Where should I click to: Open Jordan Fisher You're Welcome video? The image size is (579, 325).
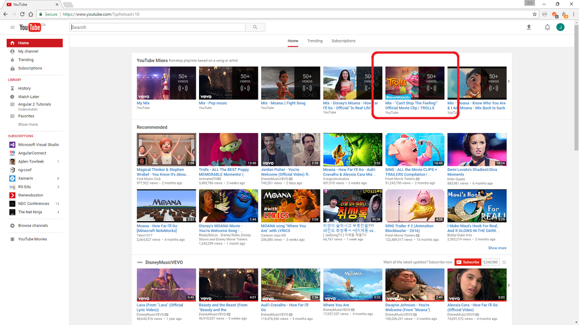pos(291,150)
